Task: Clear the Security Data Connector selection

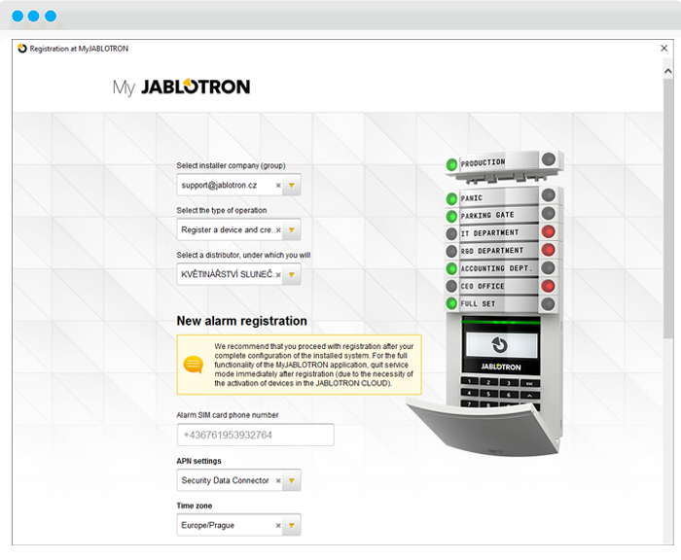Action: [278, 480]
